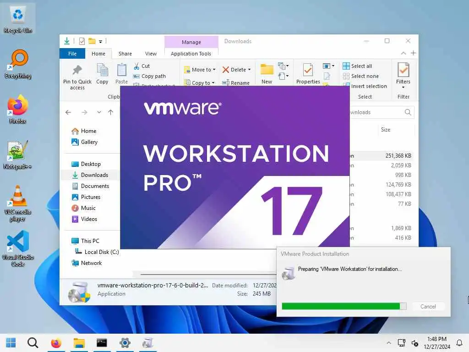This screenshot has height=352, width=469.
Task: Select Music in the navigation pane
Action: [x=88, y=208]
